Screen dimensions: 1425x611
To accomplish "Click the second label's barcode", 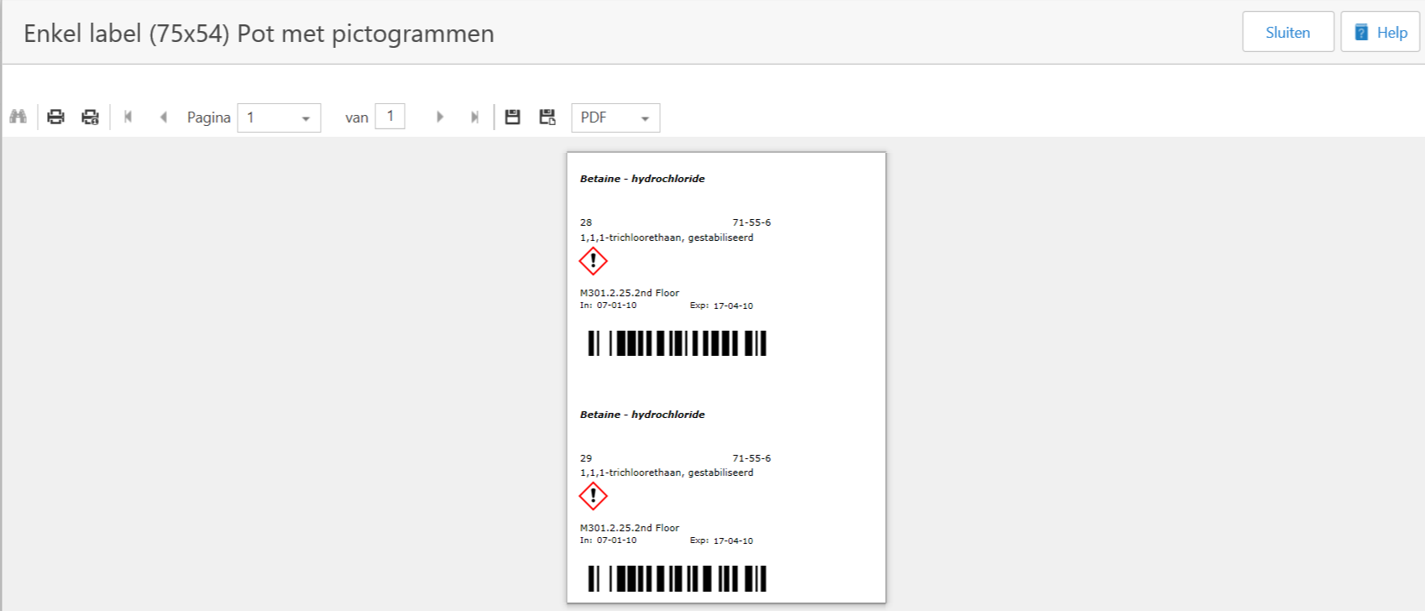I will pos(677,578).
